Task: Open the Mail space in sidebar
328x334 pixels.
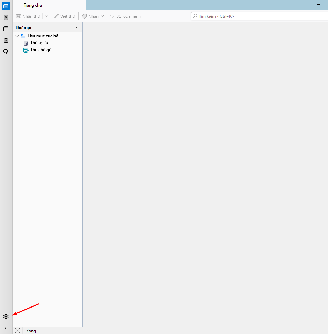Action: click(x=6, y=6)
